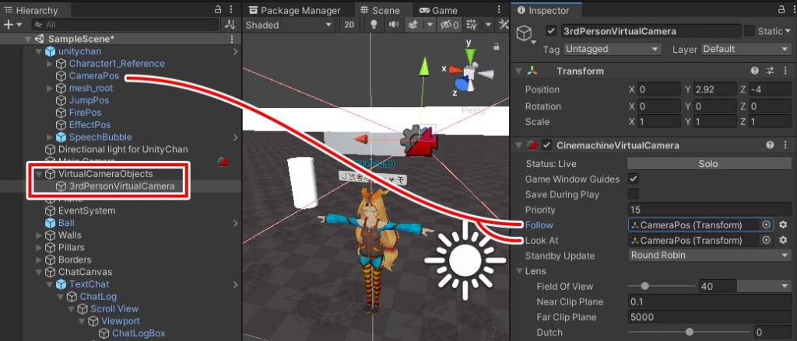Click the scene effects toggle icon

[x=414, y=24]
